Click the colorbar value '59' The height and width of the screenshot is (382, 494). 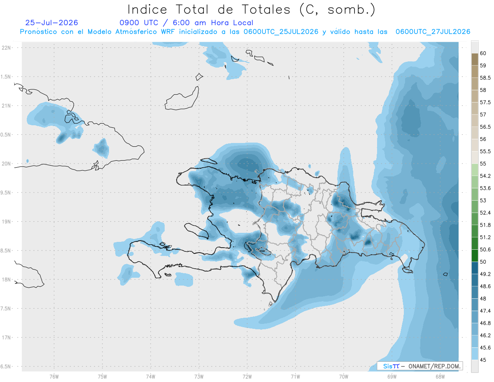pos(483,66)
